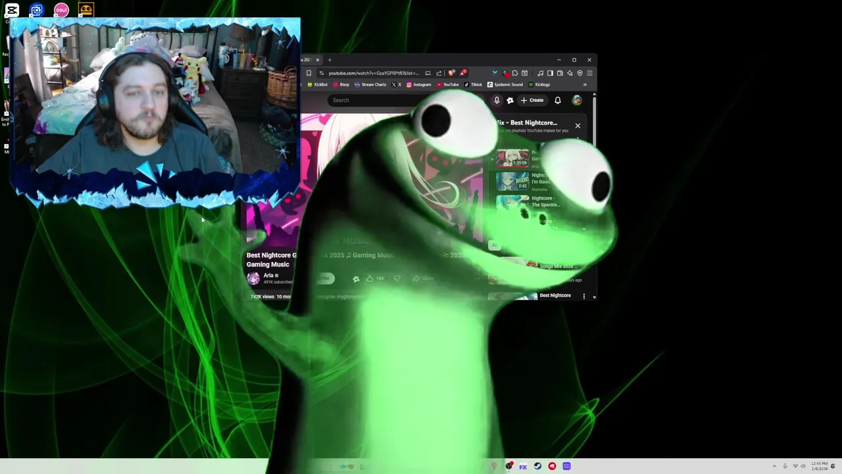Open the CapCut desktop shortcut
This screenshot has width=842, height=474.
pos(12,10)
